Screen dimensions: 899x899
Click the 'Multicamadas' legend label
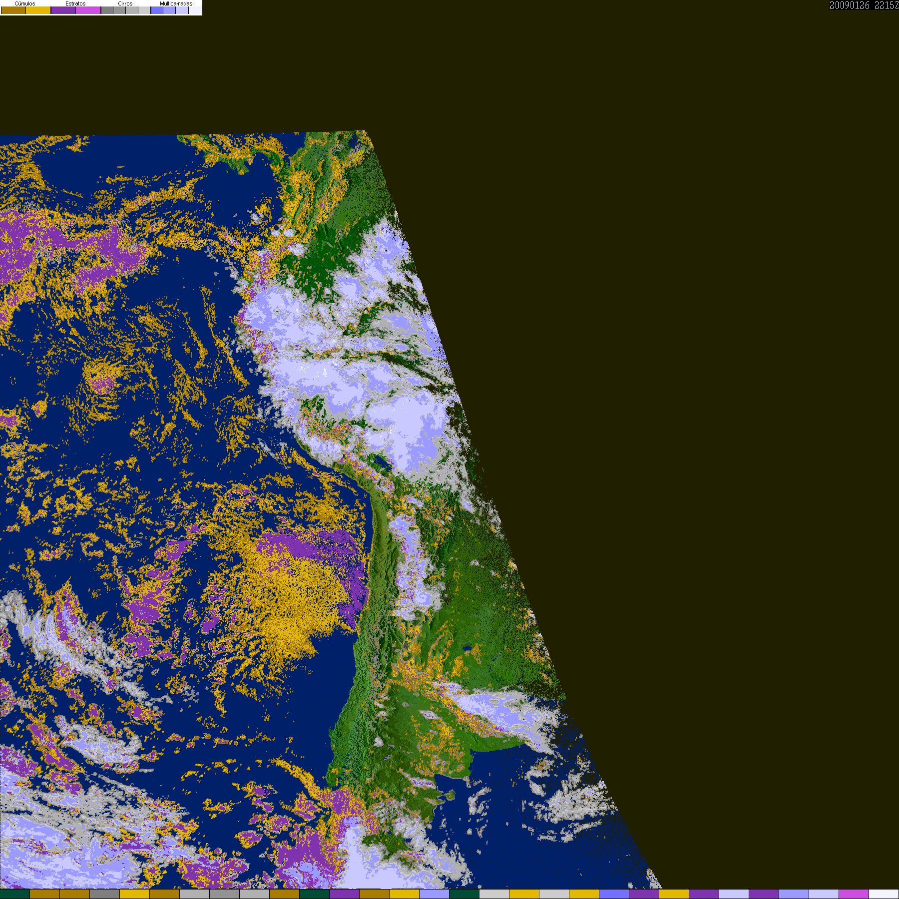[176, 3]
